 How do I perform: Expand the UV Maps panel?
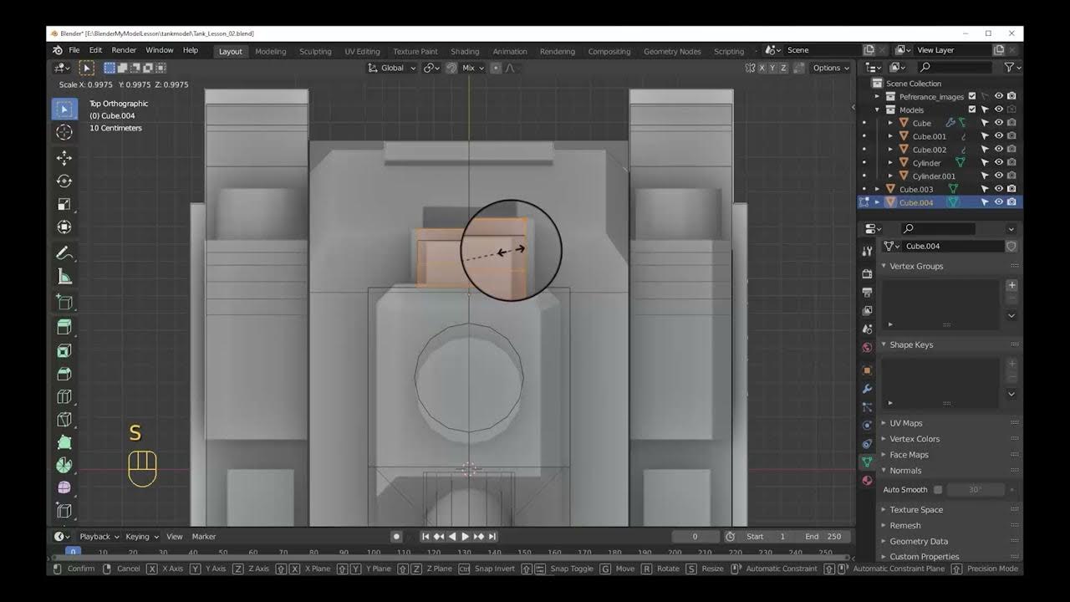[905, 423]
